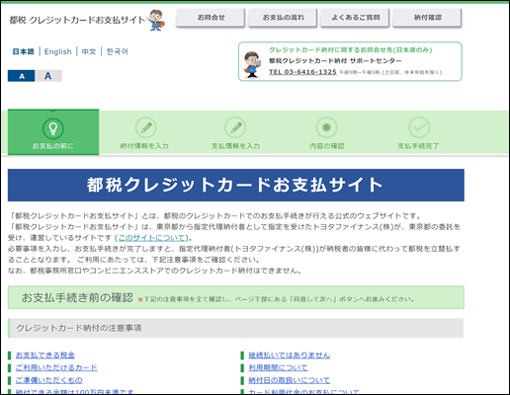Open the このサイトについて link
Viewport: 510px width, 395px height.
point(152,238)
